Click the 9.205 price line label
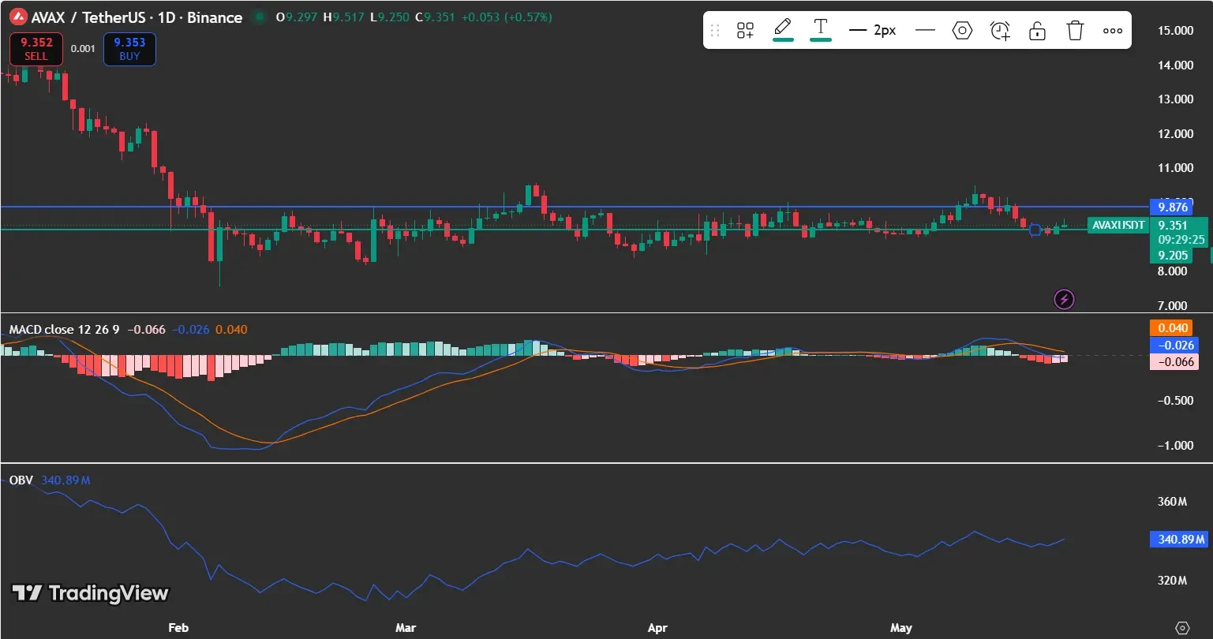The width and height of the screenshot is (1213, 639). [x=1173, y=255]
